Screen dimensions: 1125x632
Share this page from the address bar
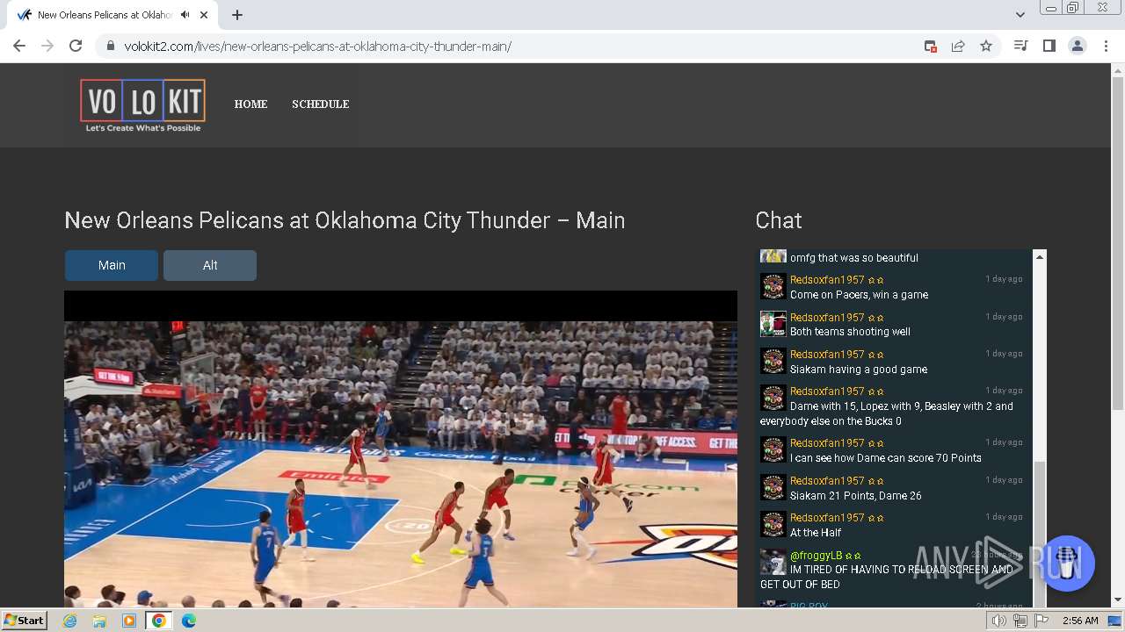[958, 46]
